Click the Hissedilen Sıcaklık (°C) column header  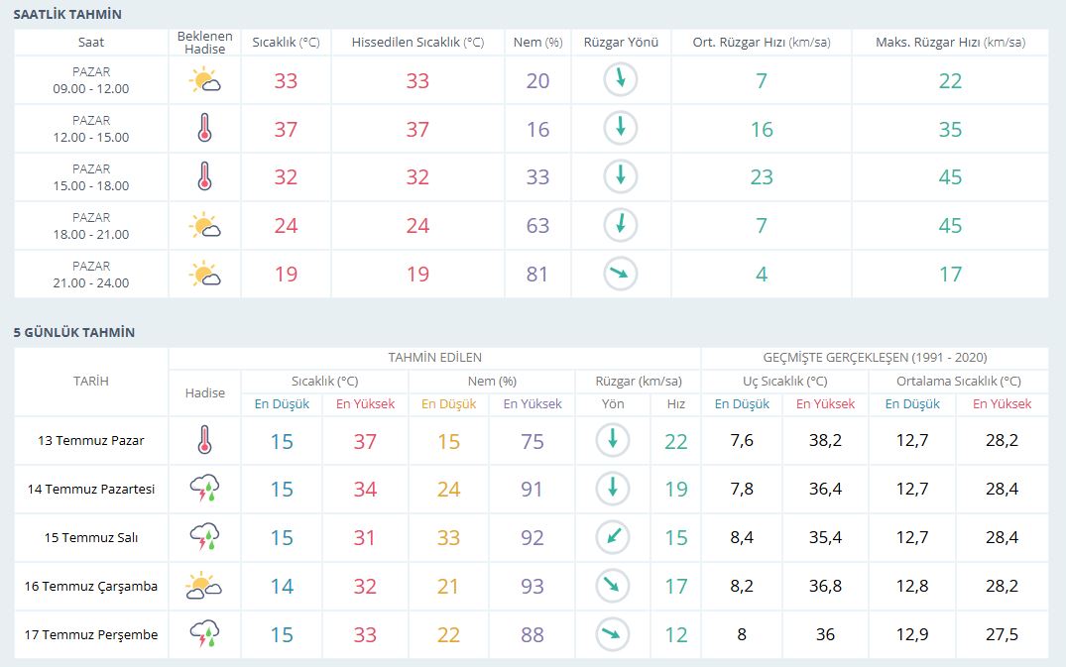[x=417, y=43]
